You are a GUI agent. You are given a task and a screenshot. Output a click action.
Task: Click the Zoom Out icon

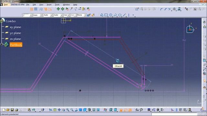72,110
